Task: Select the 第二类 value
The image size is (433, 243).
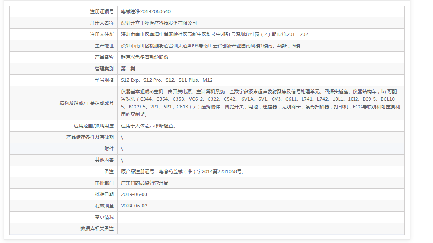Action: (128, 69)
